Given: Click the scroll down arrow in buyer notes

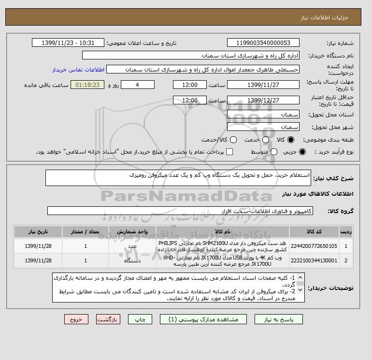Looking at the screenshot, I should point(300,290).
